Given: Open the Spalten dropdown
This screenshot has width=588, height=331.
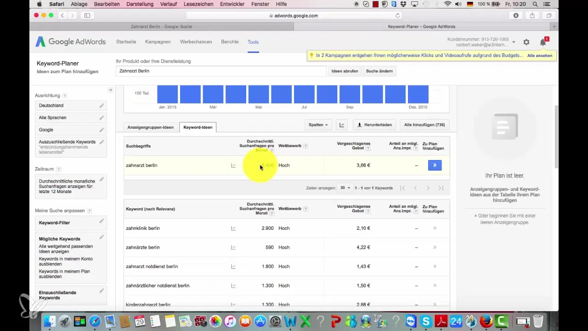Looking at the screenshot, I should (x=318, y=125).
